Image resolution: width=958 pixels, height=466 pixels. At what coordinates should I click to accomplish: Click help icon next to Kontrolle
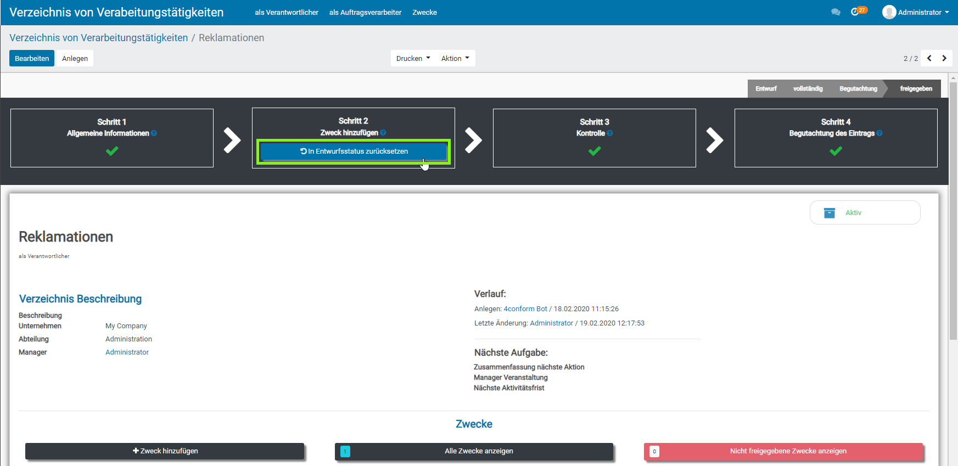(610, 133)
